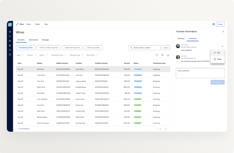Screen dimensions: 234x153
Task: Click the pencil icon in the comment menu
Action: point(215,53)
